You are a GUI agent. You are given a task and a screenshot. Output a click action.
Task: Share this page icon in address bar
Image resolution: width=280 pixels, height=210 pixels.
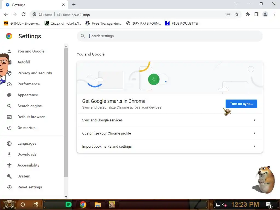(228, 14)
